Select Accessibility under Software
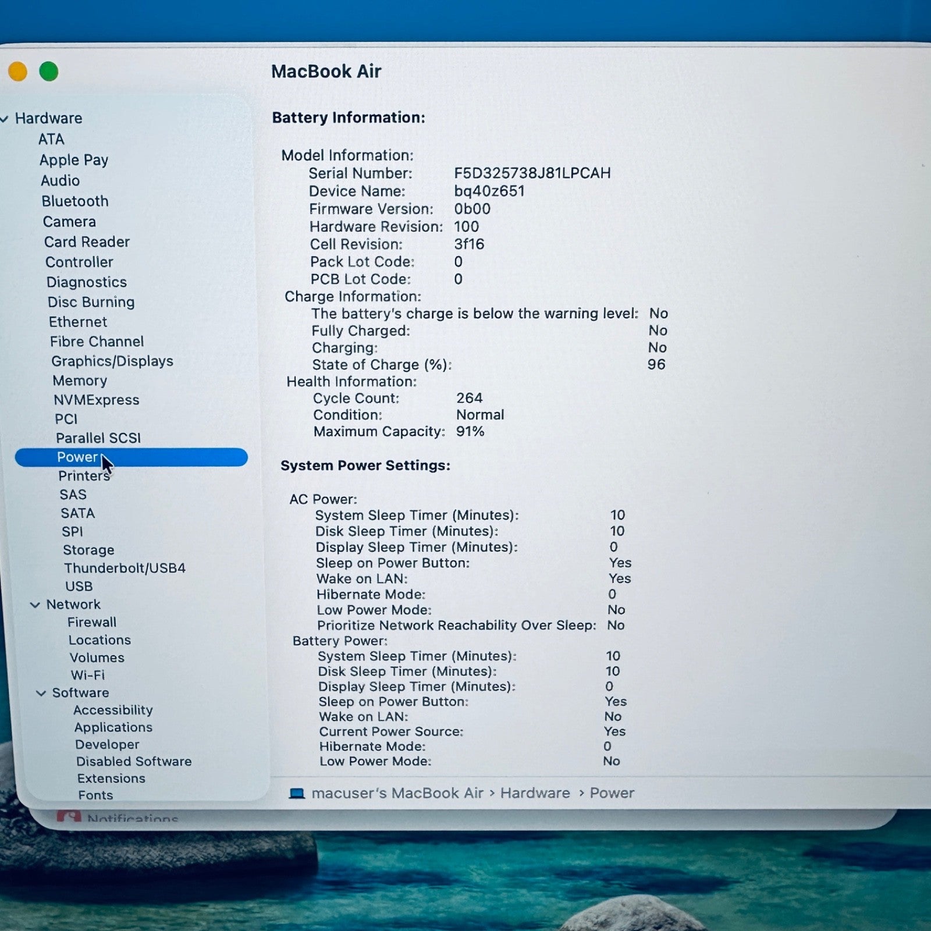This screenshot has height=931, width=931. [x=113, y=710]
